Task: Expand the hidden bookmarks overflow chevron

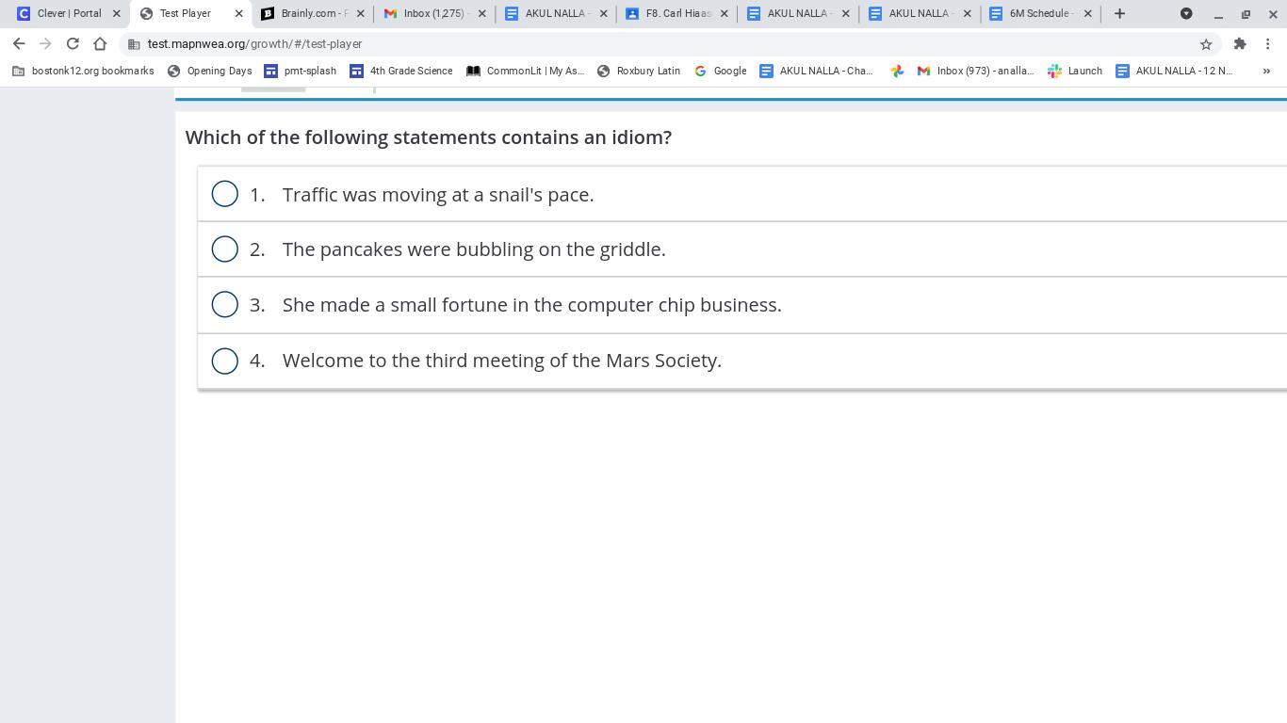Action: coord(1266,71)
